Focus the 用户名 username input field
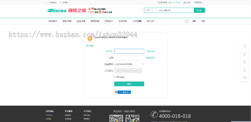 (x=129, y=51)
